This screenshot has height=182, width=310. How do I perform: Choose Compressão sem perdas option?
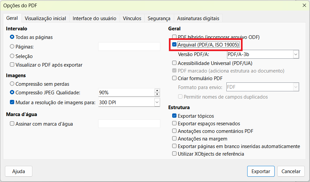[12, 84]
